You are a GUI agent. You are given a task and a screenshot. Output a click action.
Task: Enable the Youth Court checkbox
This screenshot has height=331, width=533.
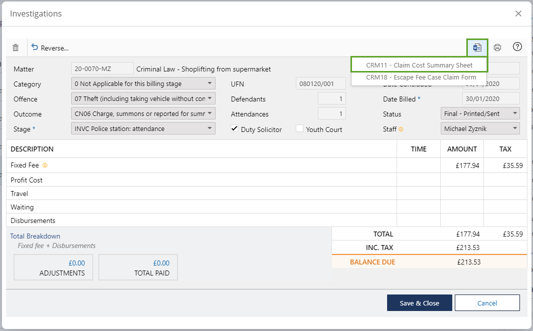pos(299,129)
